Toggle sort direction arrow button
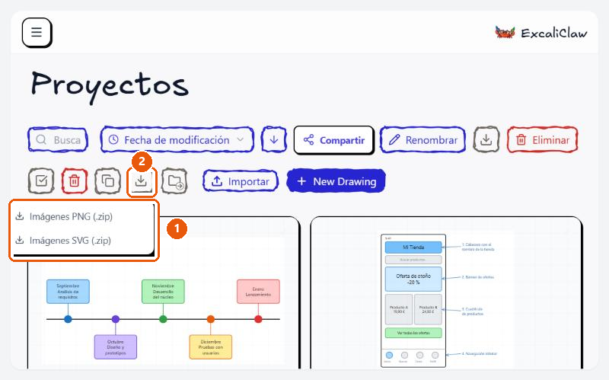609x380 pixels. pyautogui.click(x=274, y=139)
